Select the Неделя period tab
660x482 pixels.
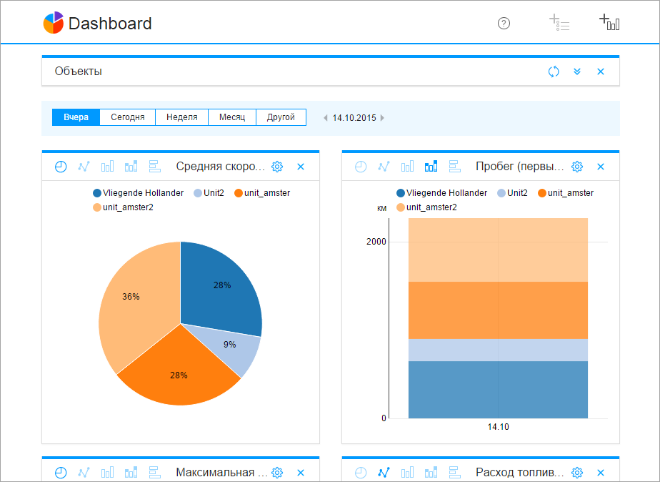[182, 117]
